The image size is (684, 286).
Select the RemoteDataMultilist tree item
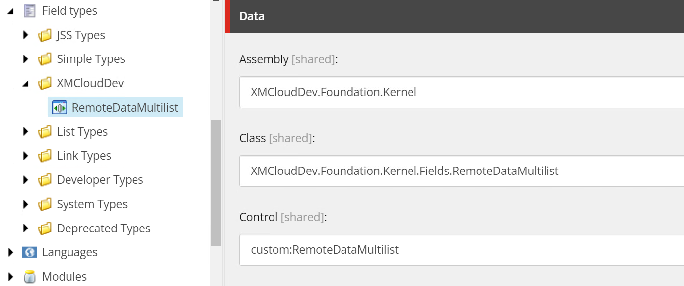click(123, 107)
